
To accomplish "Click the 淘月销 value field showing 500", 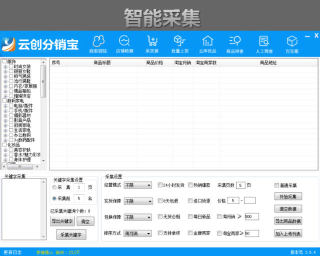I will pos(251,216).
